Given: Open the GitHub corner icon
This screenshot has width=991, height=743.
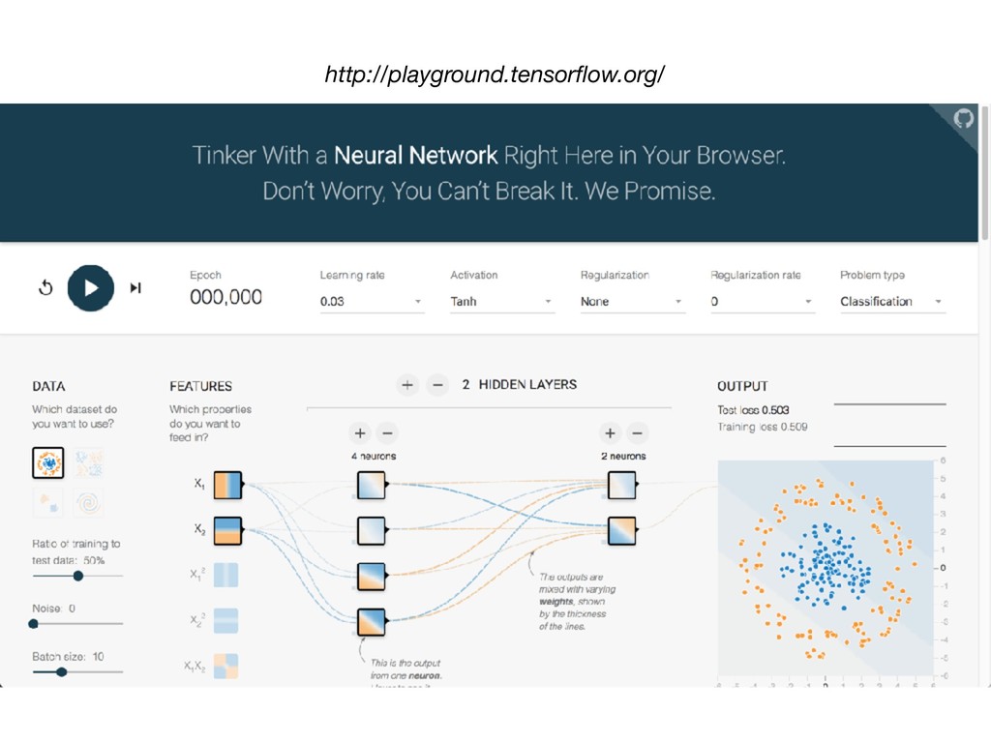Looking at the screenshot, I should (963, 118).
